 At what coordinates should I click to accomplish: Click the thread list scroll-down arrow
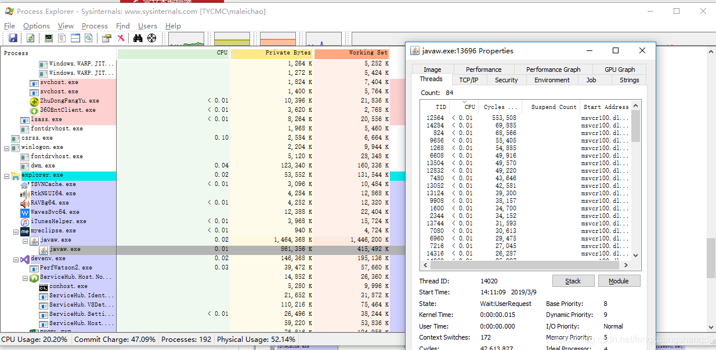pos(635,255)
